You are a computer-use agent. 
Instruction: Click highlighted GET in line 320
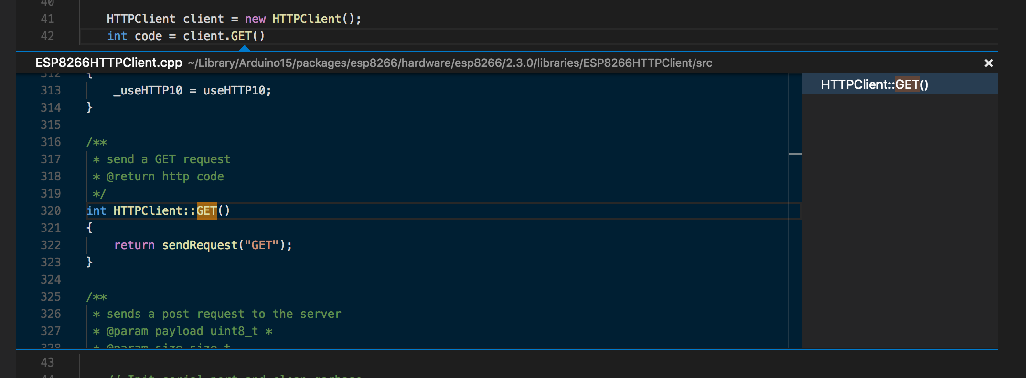[x=206, y=210]
